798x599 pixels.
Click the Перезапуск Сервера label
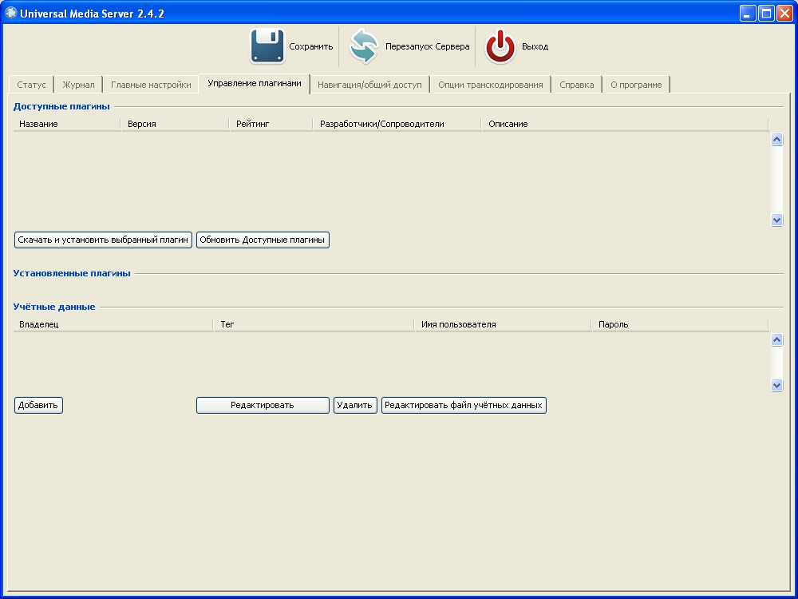428,46
